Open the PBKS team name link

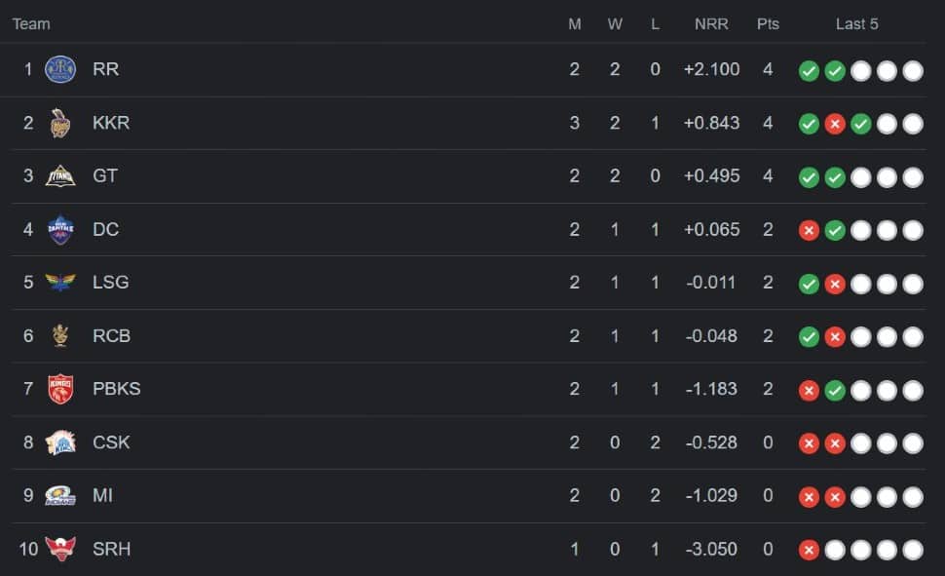tap(116, 389)
